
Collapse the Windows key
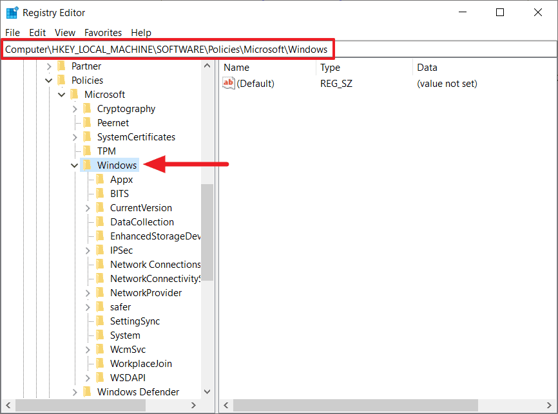click(x=74, y=165)
